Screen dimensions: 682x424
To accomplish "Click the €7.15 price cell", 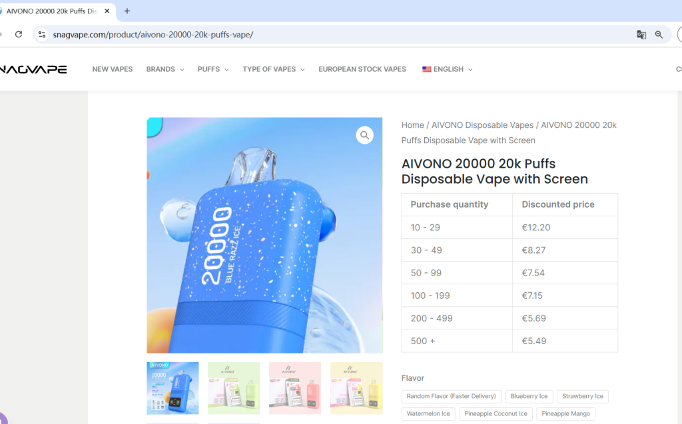I will pos(565,296).
